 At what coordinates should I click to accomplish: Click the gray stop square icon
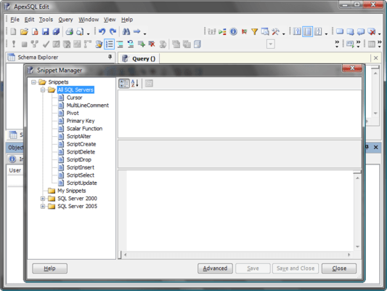coord(24,44)
